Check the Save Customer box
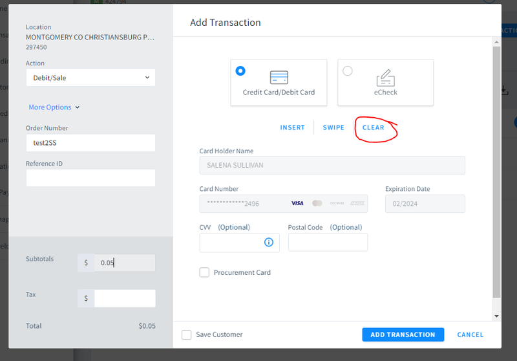The width and height of the screenshot is (517, 361). [x=187, y=334]
